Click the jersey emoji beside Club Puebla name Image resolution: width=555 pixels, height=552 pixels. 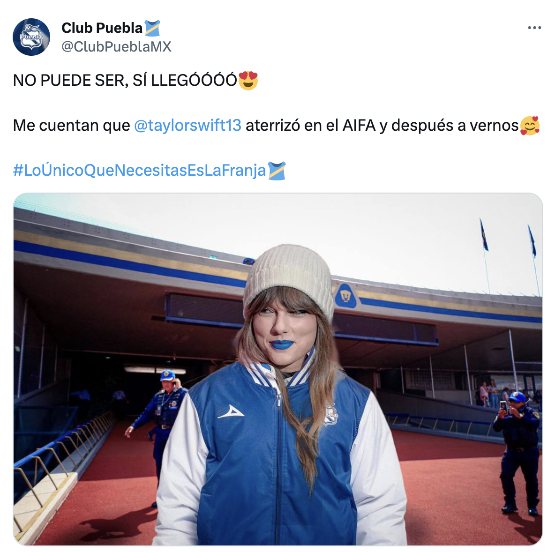[x=152, y=28]
